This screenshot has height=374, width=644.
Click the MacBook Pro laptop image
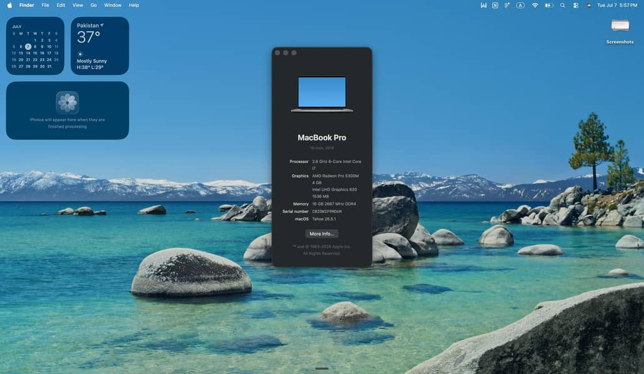pyautogui.click(x=322, y=94)
